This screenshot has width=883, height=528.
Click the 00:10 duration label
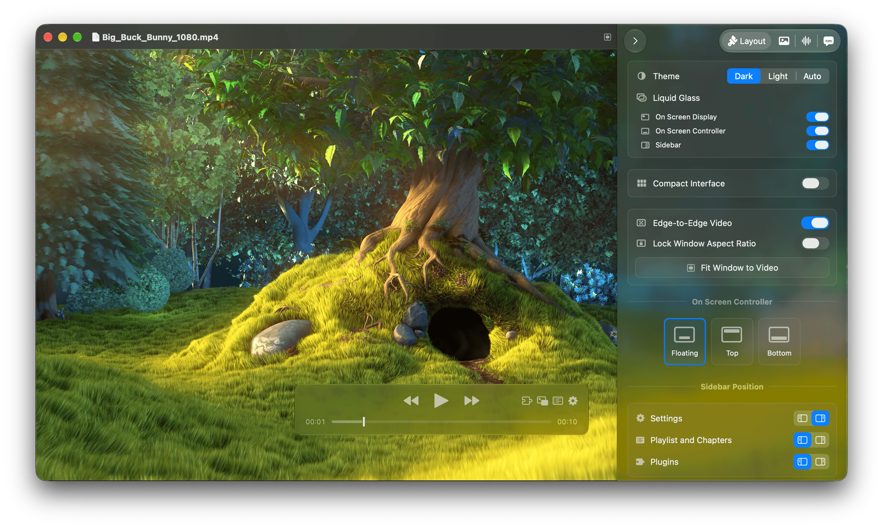567,422
